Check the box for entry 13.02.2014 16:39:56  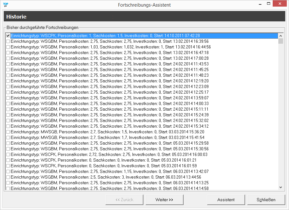(8, 41)
